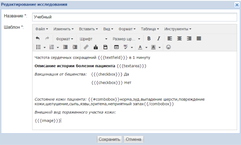Click the Сохранить button
The width and height of the screenshot is (241, 145).
110,139
